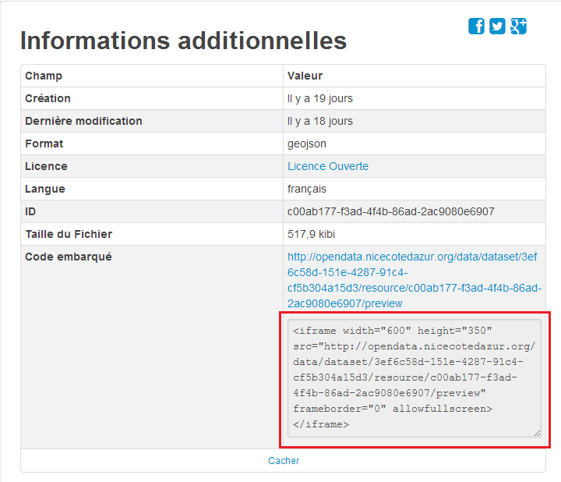Click the geojson format value
The height and width of the screenshot is (482, 561).
306,144
